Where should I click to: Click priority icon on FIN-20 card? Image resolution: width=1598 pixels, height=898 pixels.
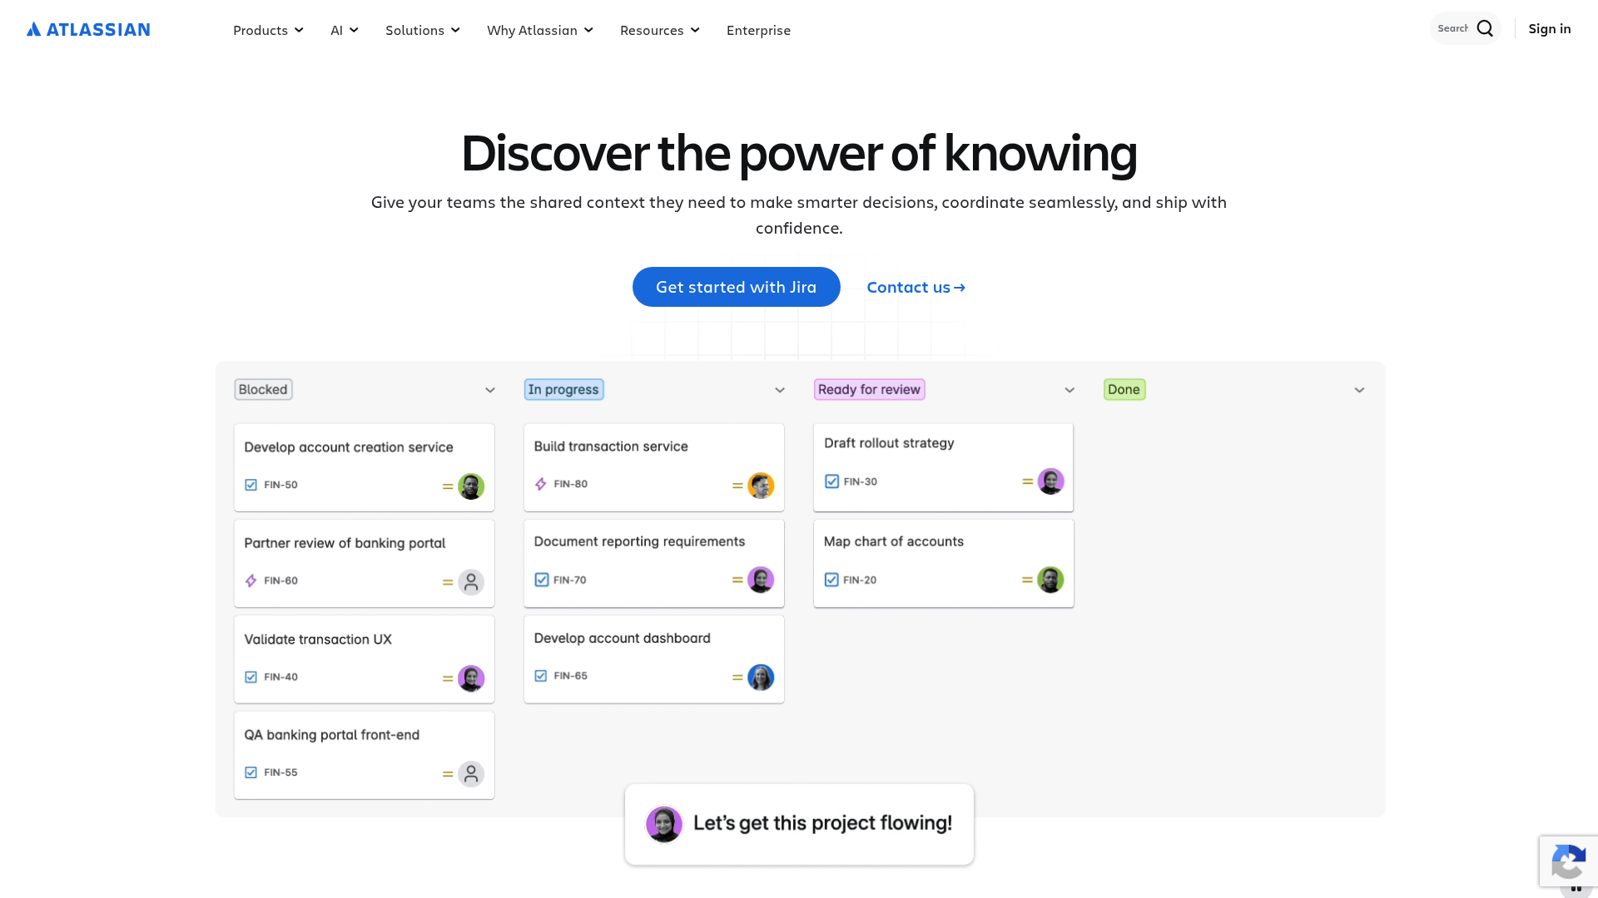1027,580
